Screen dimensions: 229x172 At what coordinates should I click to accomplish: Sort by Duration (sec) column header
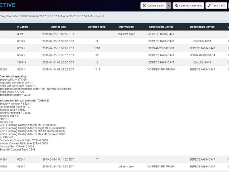(97, 27)
